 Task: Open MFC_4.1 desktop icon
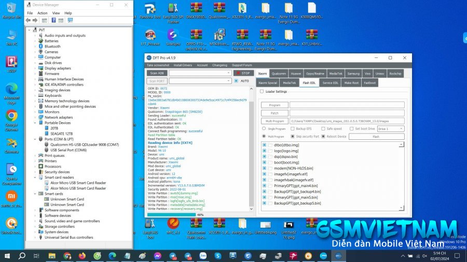pos(173,226)
